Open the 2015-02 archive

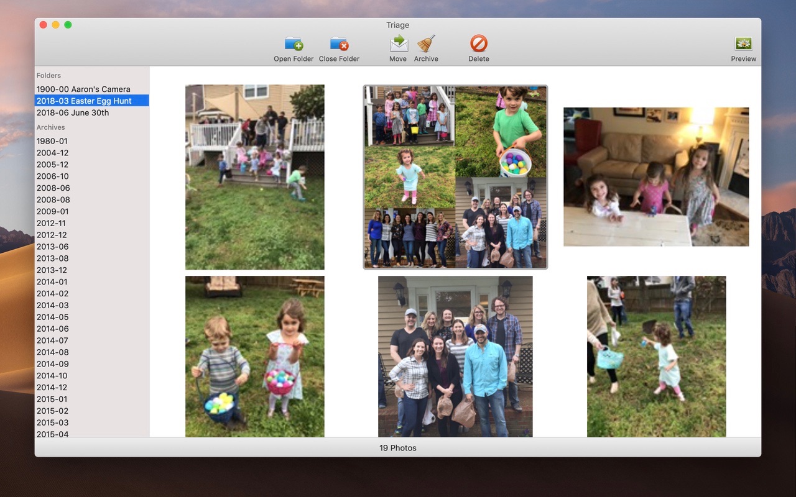tap(92, 411)
